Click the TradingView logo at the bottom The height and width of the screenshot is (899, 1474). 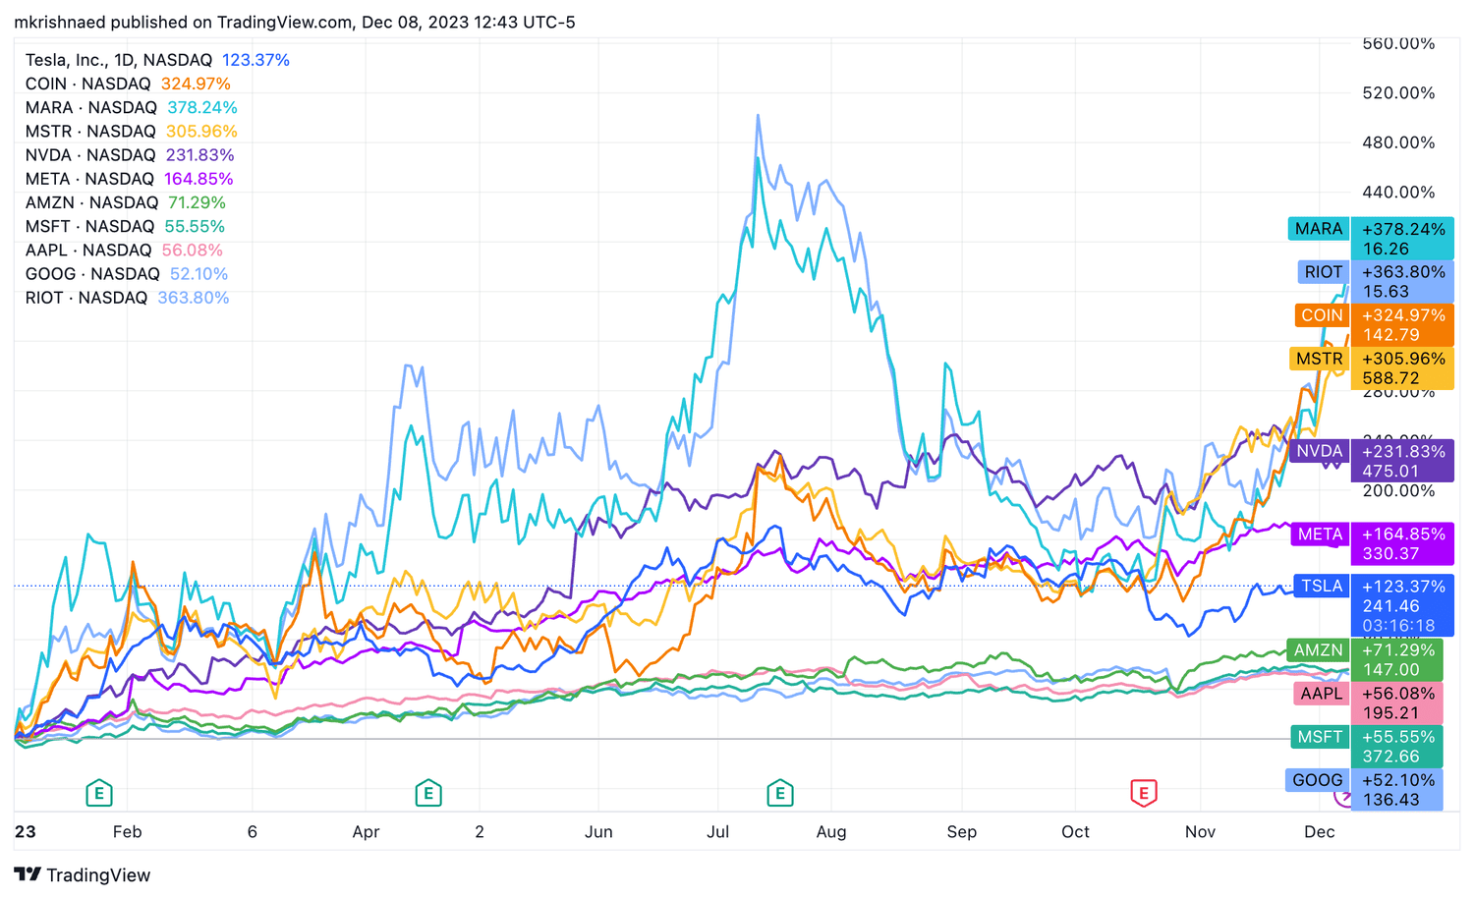click(83, 874)
